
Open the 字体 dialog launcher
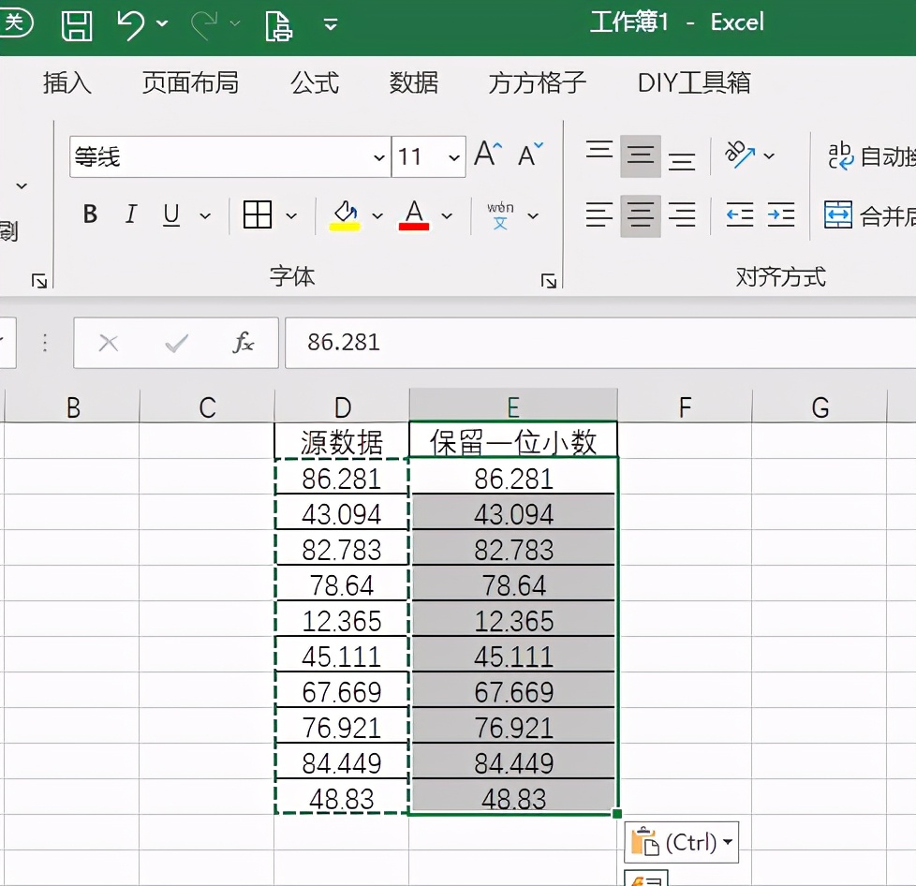pyautogui.click(x=548, y=279)
